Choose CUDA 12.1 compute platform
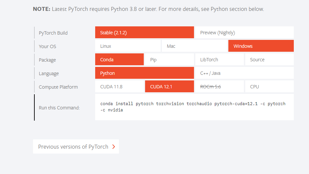 tap(169, 87)
